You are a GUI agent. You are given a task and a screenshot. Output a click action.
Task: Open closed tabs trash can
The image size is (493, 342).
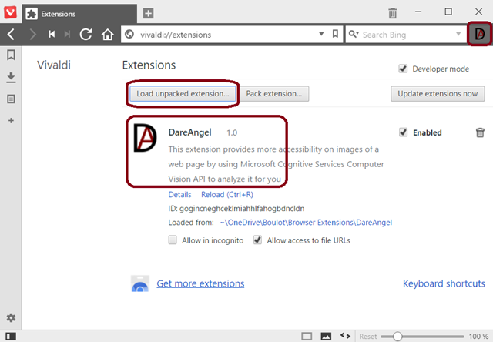392,13
